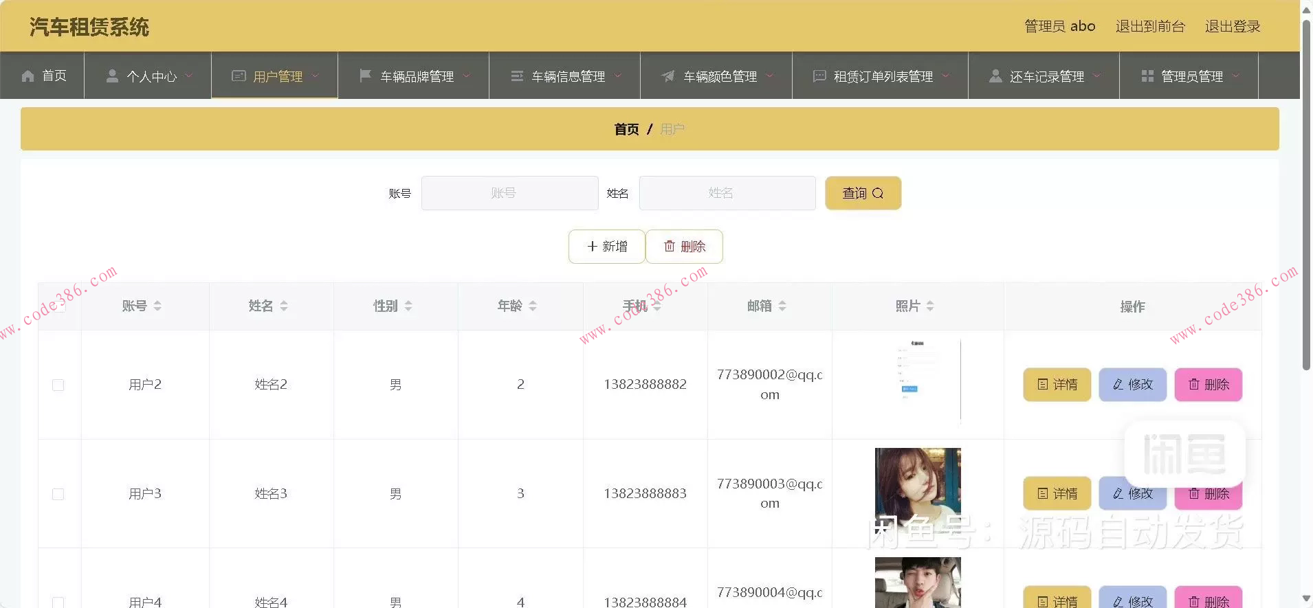Click the 删除 button for 用户4

(1209, 597)
